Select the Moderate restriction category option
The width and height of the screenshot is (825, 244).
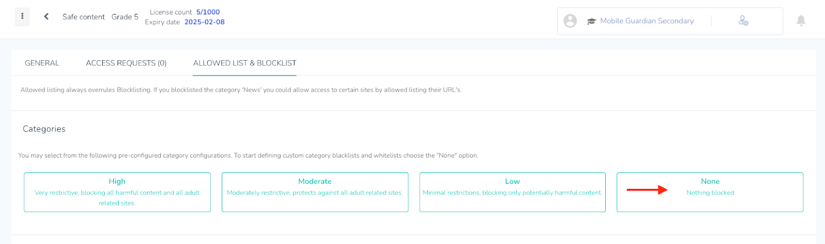pos(315,192)
